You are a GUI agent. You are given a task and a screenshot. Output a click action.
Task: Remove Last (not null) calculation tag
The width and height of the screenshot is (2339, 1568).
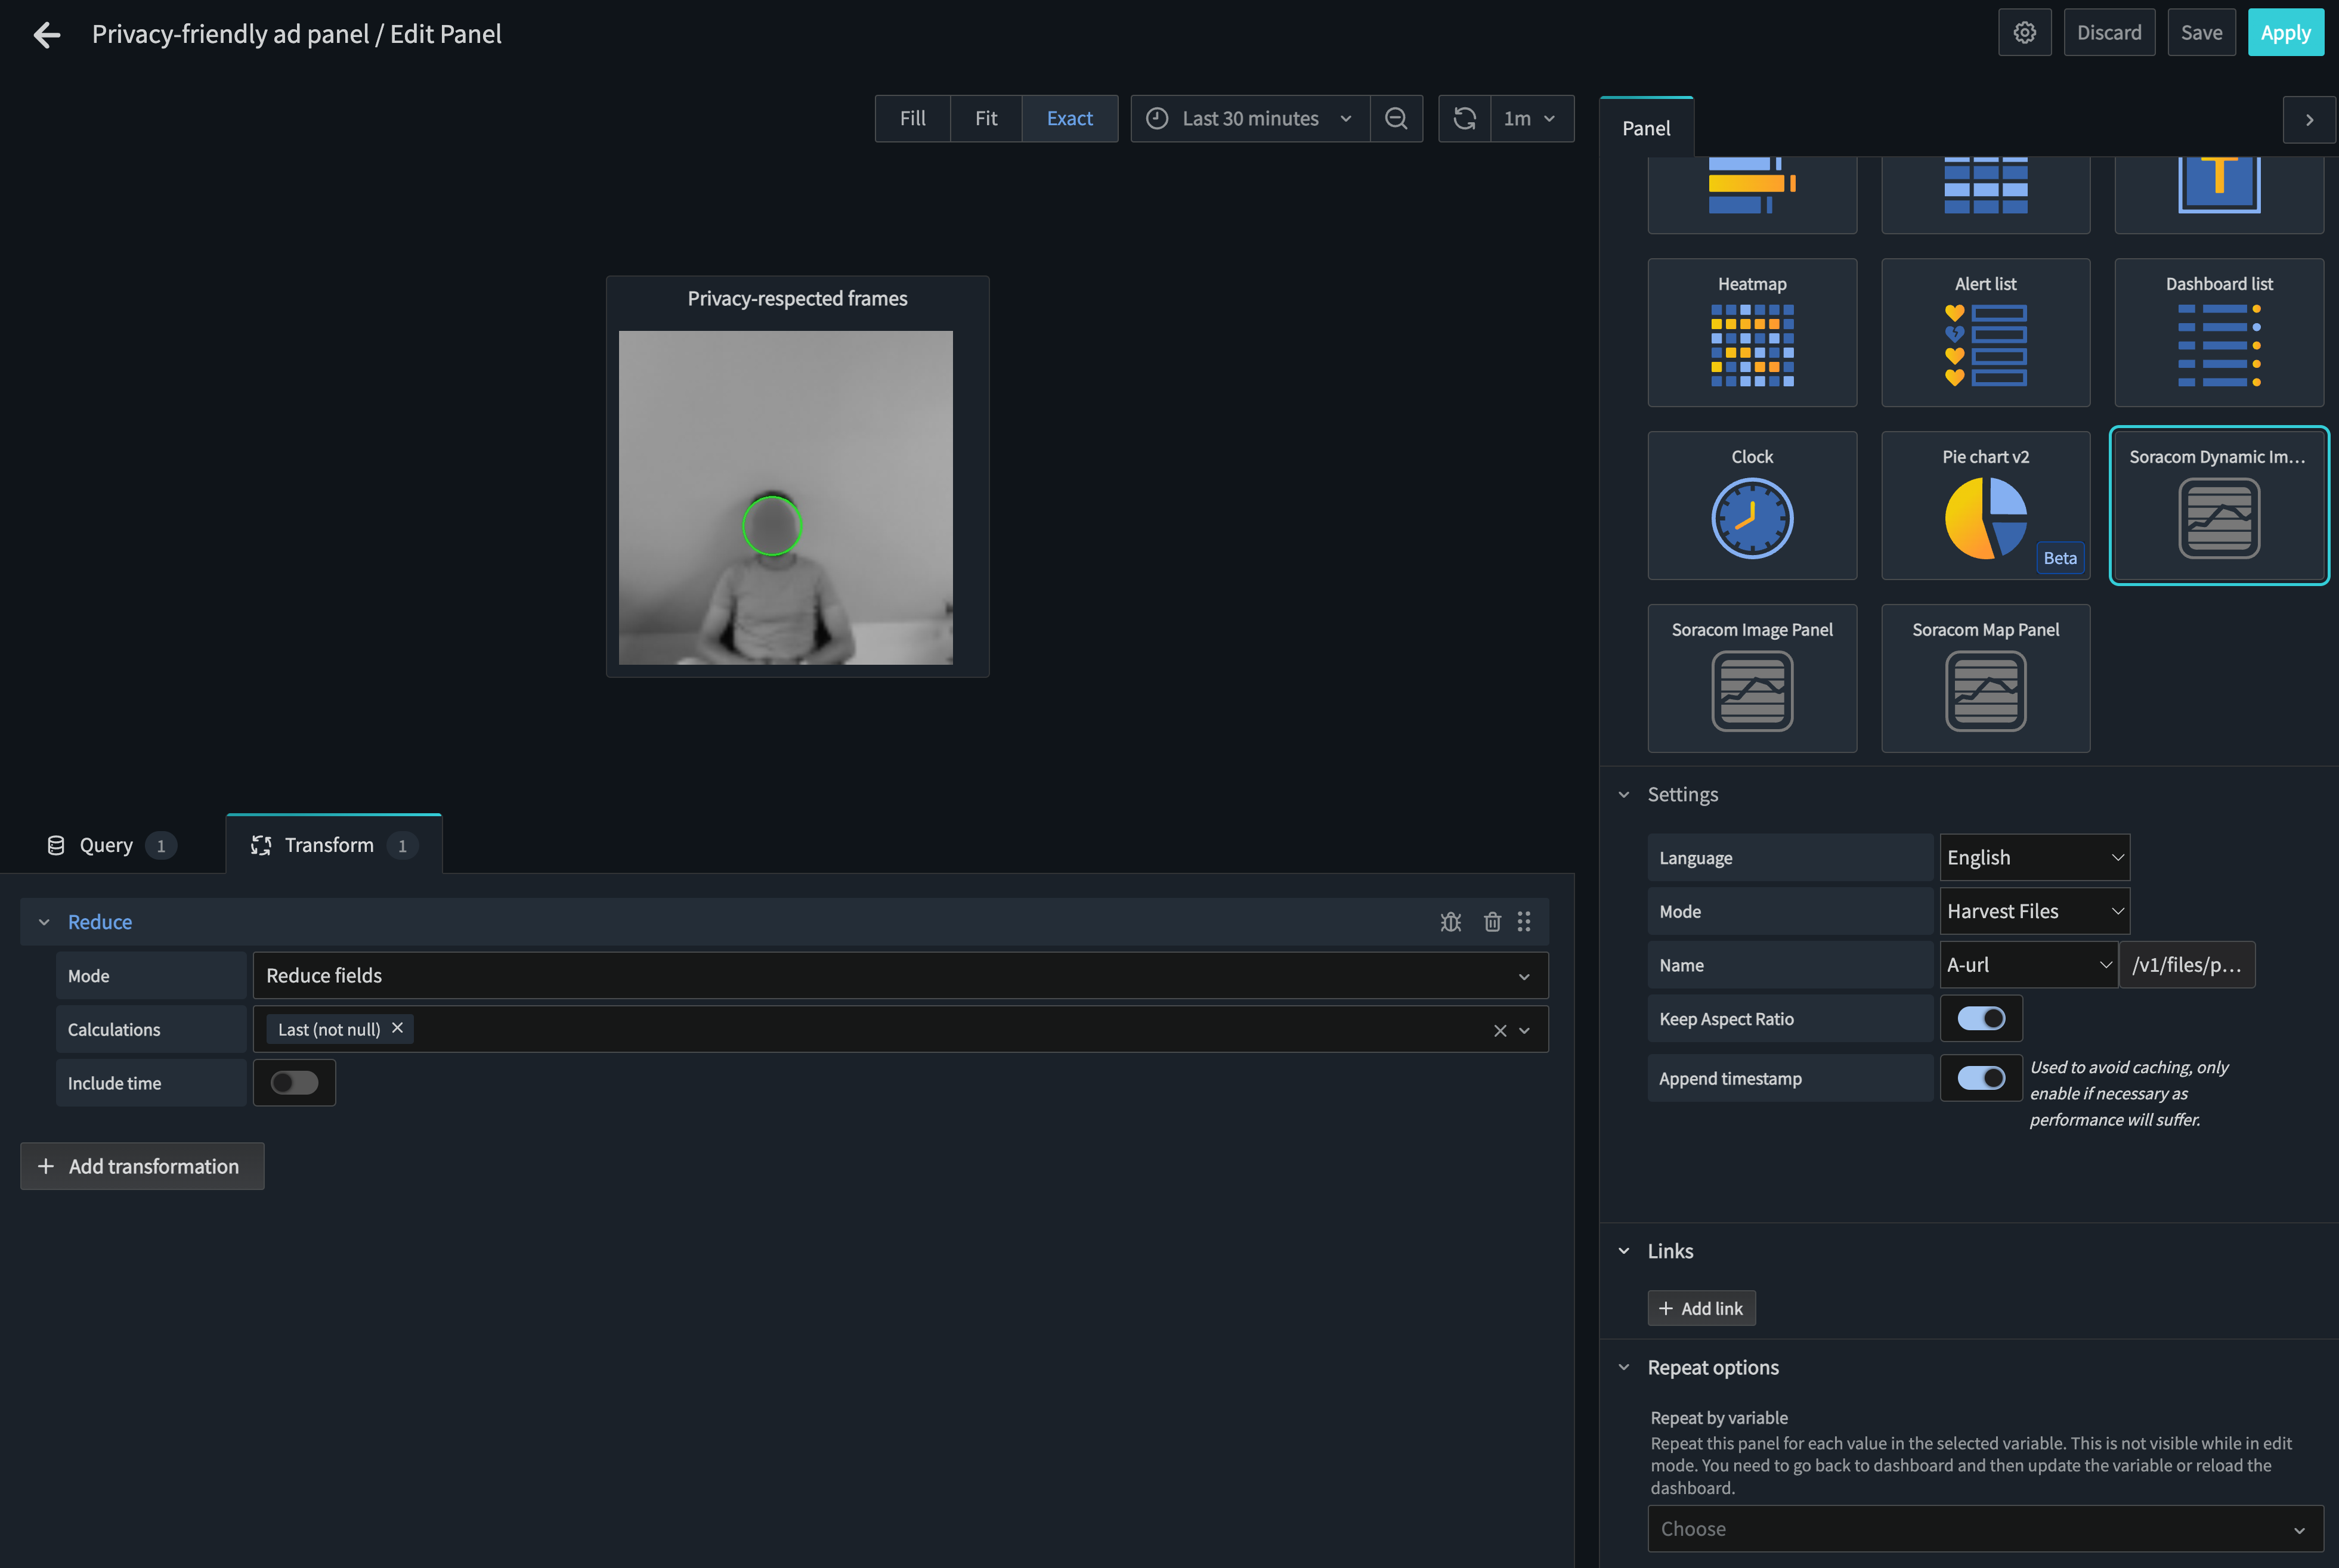point(397,1028)
